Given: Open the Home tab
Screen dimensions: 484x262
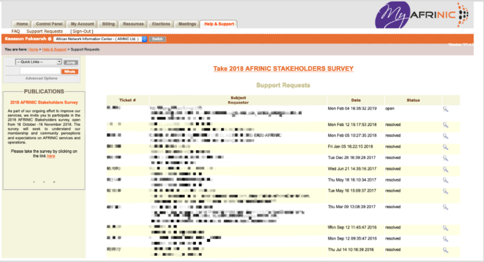Looking at the screenshot, I should pos(22,24).
